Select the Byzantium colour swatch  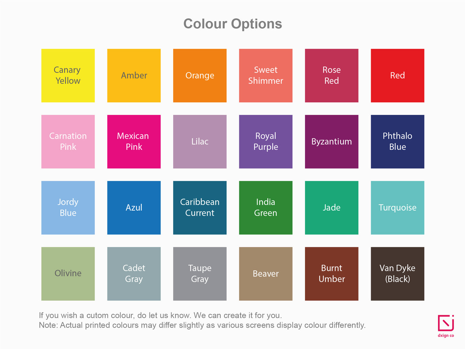[331, 142]
